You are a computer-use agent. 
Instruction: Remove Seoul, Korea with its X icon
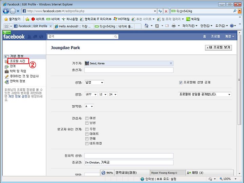pos(171,63)
